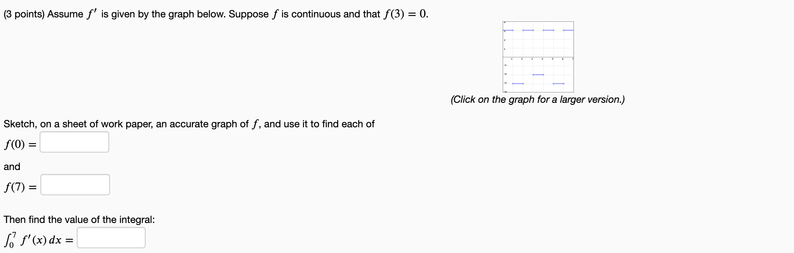Click the rightmost segment near y = 3
Viewport: 794px width, 253px height.
pos(569,30)
